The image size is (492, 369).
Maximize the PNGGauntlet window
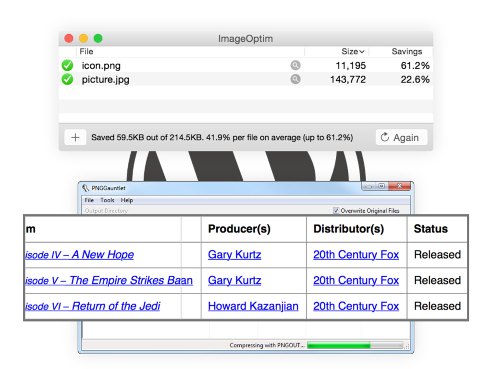pos(381,186)
